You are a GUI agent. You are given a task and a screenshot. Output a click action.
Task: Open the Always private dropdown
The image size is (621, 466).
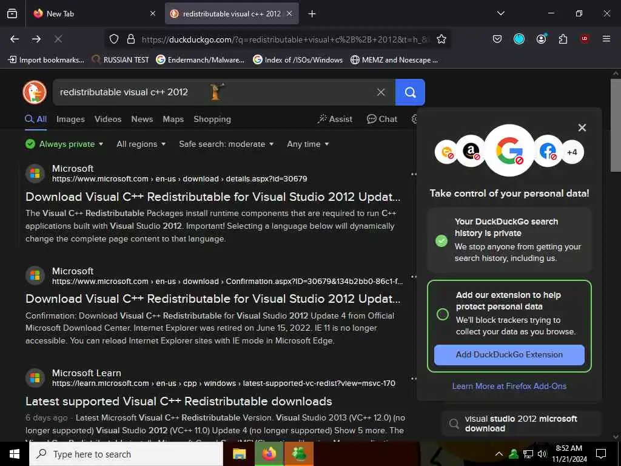pyautogui.click(x=64, y=144)
